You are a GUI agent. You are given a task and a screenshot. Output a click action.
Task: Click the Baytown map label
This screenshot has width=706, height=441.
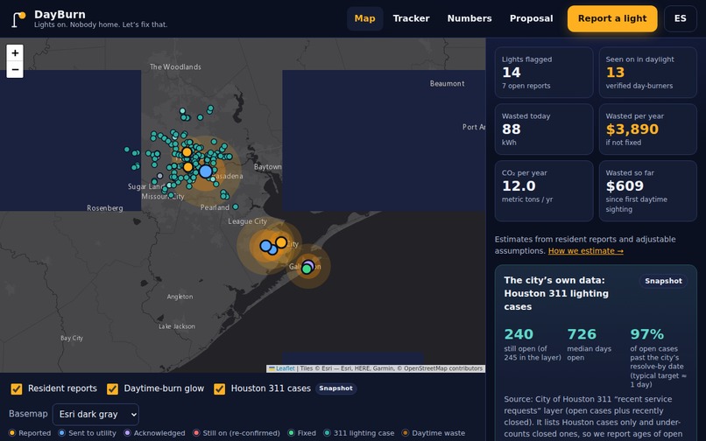tap(267, 167)
